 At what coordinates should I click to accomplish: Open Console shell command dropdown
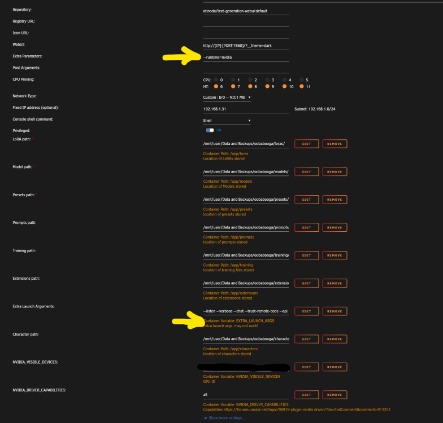(227, 121)
